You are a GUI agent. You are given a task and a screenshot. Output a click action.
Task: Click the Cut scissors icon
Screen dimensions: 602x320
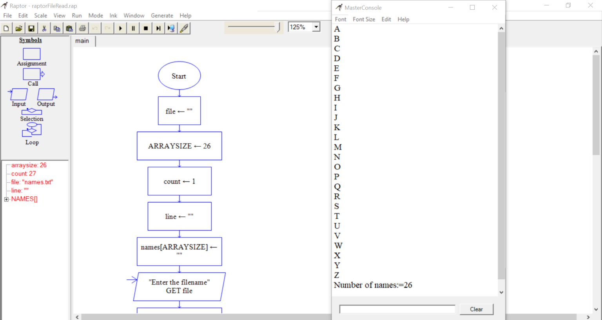44,28
